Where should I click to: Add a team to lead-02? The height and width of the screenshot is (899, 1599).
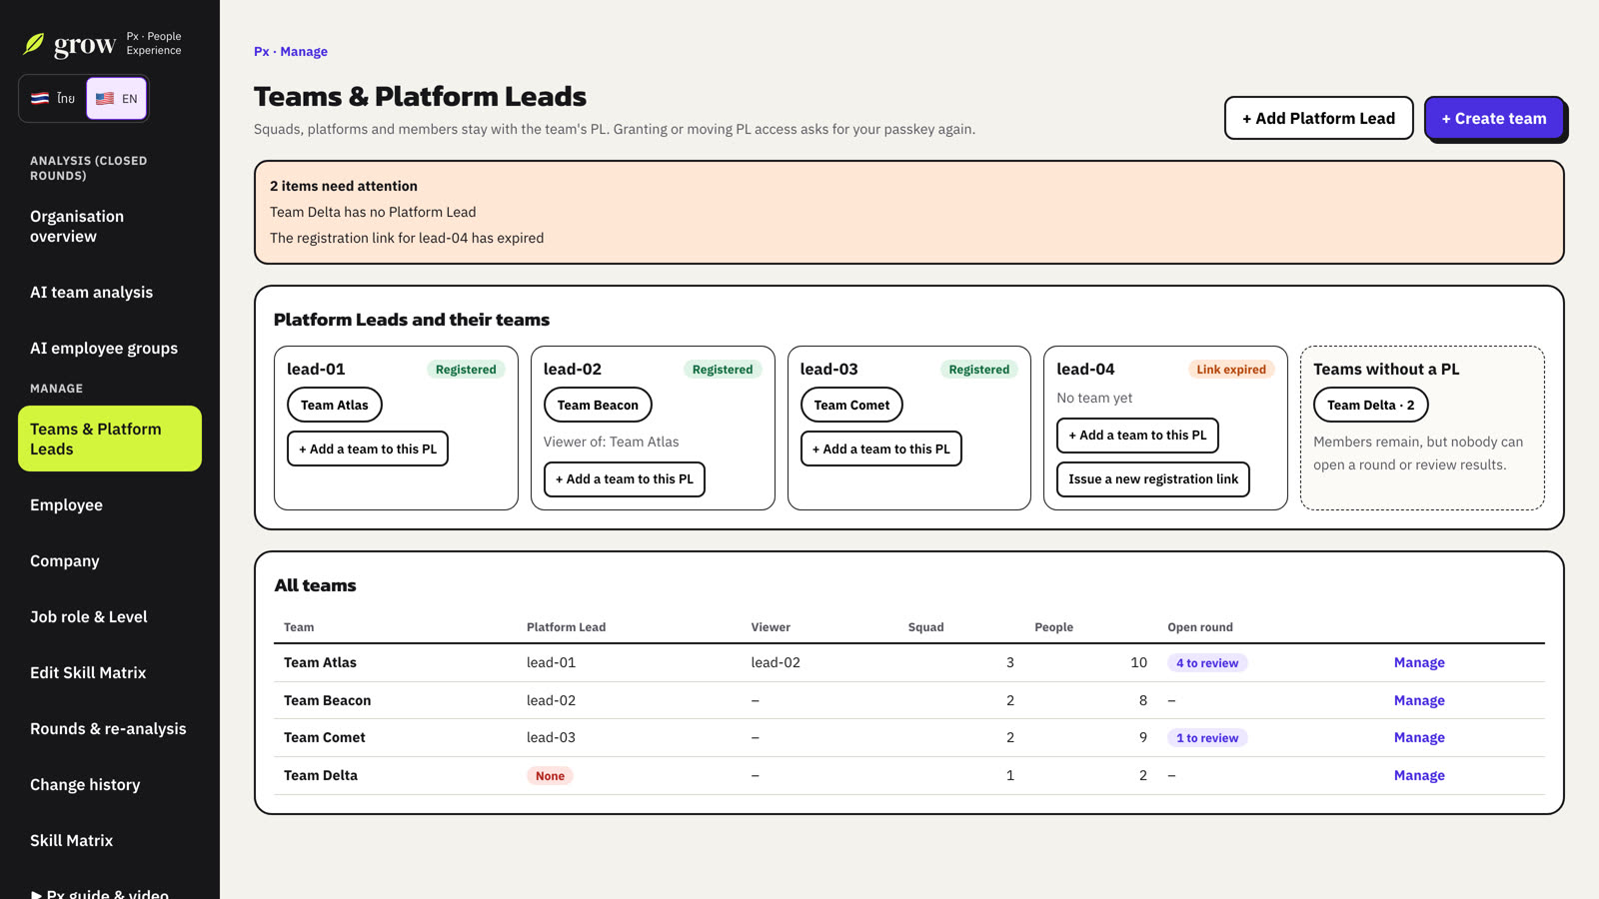coord(625,479)
